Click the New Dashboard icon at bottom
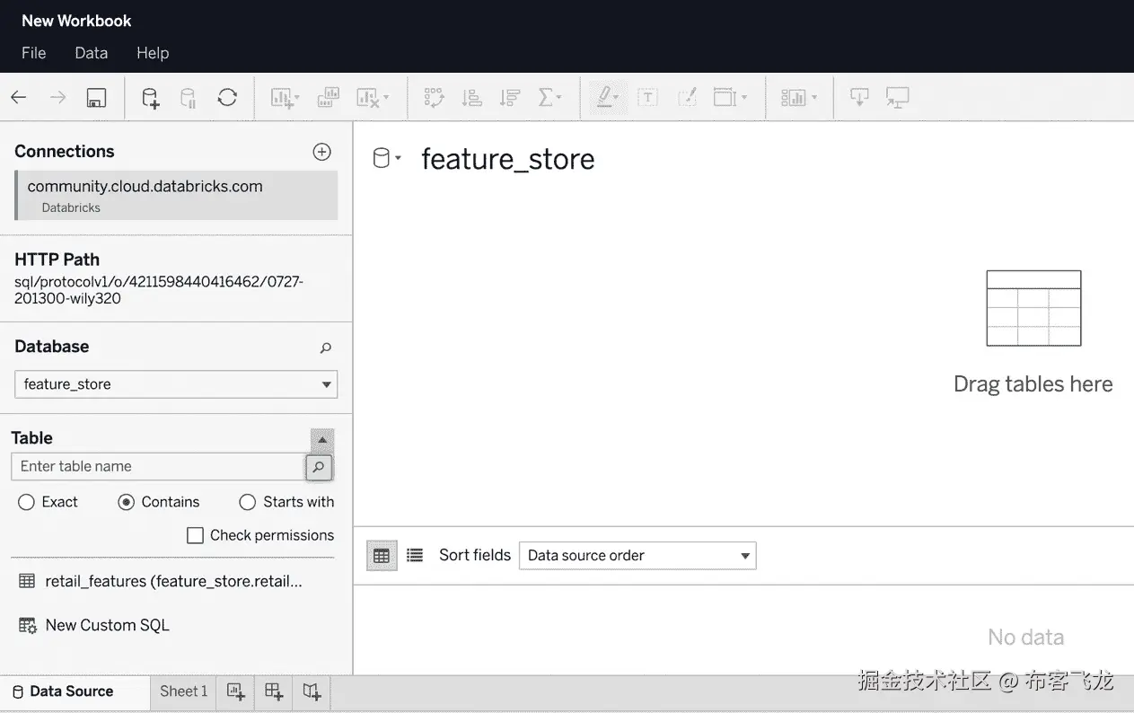This screenshot has height=713, width=1134. coord(273,691)
